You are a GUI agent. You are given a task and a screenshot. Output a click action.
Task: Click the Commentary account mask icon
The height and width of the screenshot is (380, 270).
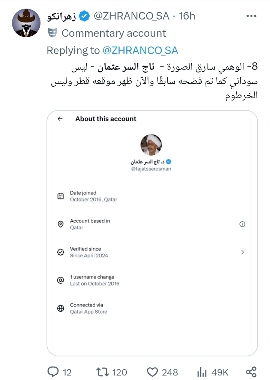52,33
